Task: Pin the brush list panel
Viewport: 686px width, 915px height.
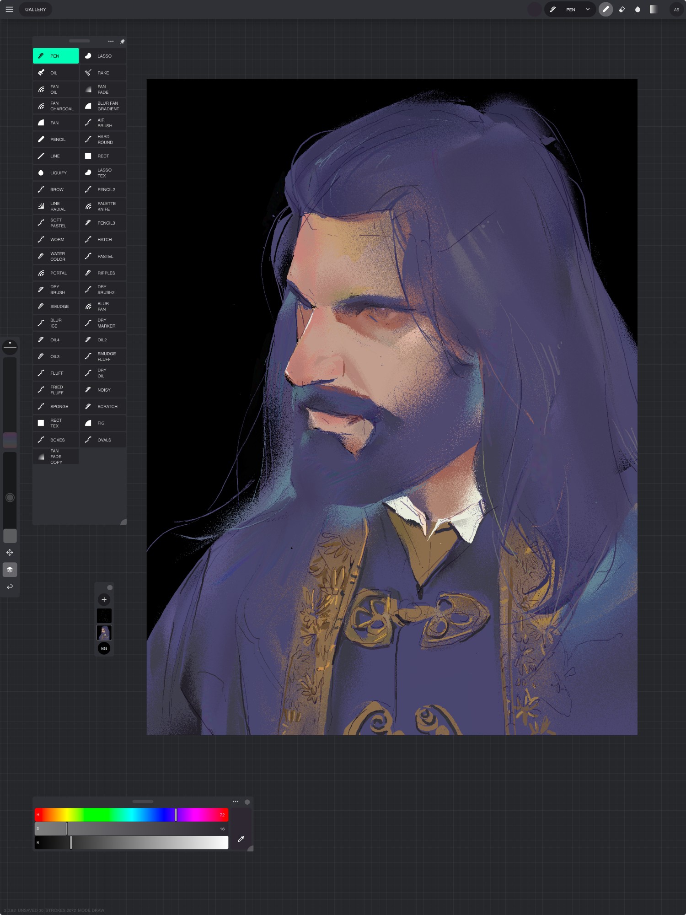Action: [122, 42]
